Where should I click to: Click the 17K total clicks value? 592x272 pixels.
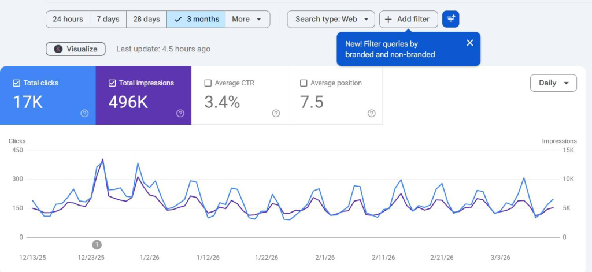28,102
